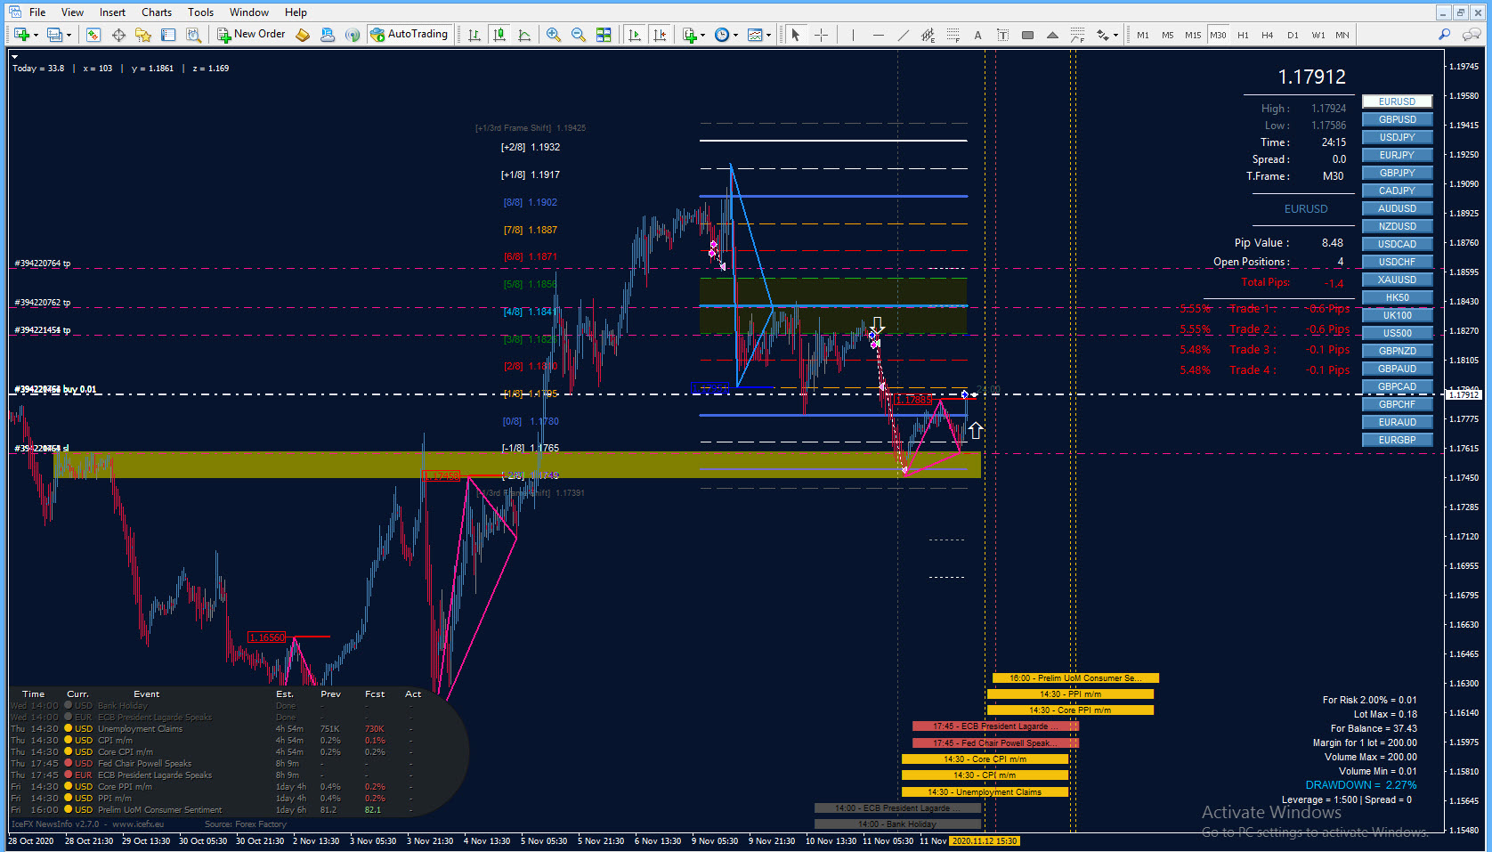Click the zoom out magnifier icon
The image size is (1492, 852).
coord(579,35)
